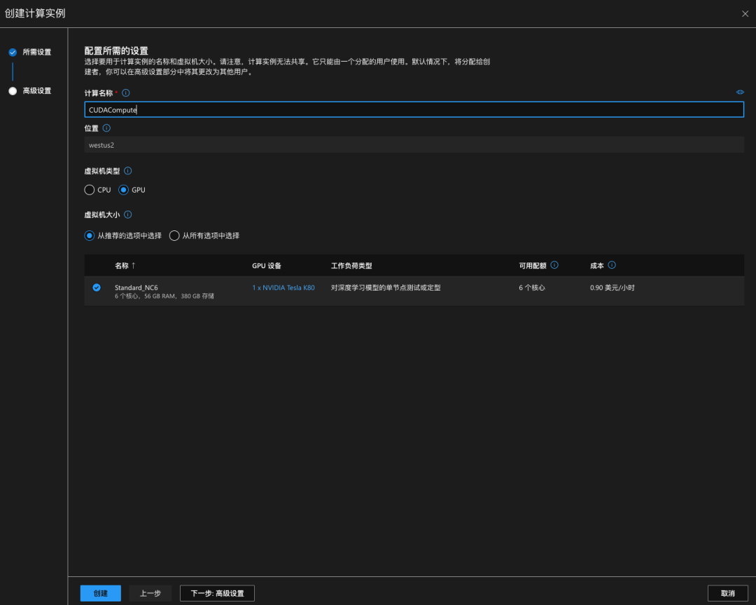Click the 所需设置 step in sidebar
Image resolution: width=756 pixels, height=605 pixels.
click(37, 52)
